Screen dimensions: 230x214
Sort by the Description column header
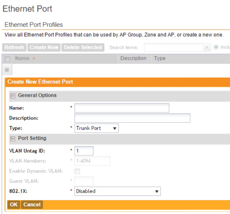tap(133, 58)
